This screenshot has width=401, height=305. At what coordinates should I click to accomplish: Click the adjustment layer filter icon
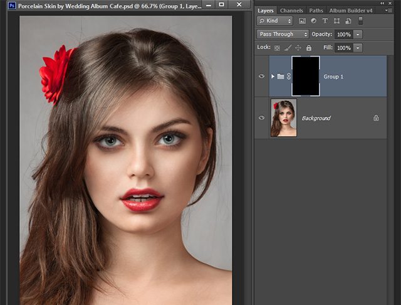click(x=314, y=21)
